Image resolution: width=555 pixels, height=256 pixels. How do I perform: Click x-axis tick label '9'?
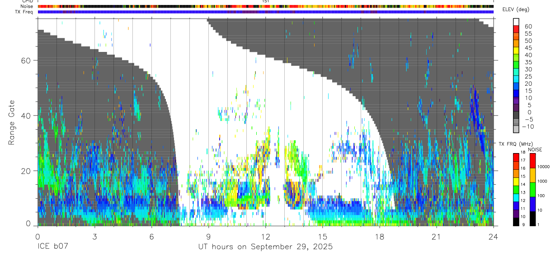208,236
